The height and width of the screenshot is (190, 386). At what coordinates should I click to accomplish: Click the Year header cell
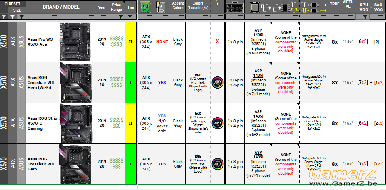pos(102,7)
